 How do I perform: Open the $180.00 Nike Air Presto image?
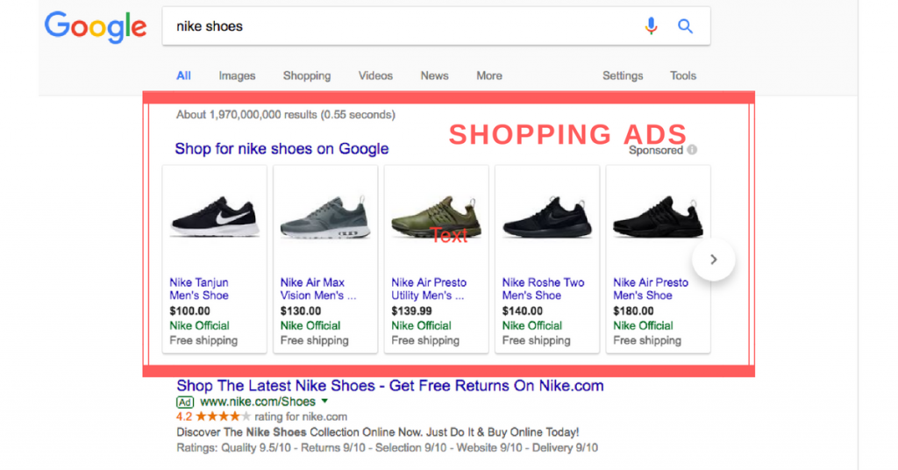pyautogui.click(x=659, y=217)
